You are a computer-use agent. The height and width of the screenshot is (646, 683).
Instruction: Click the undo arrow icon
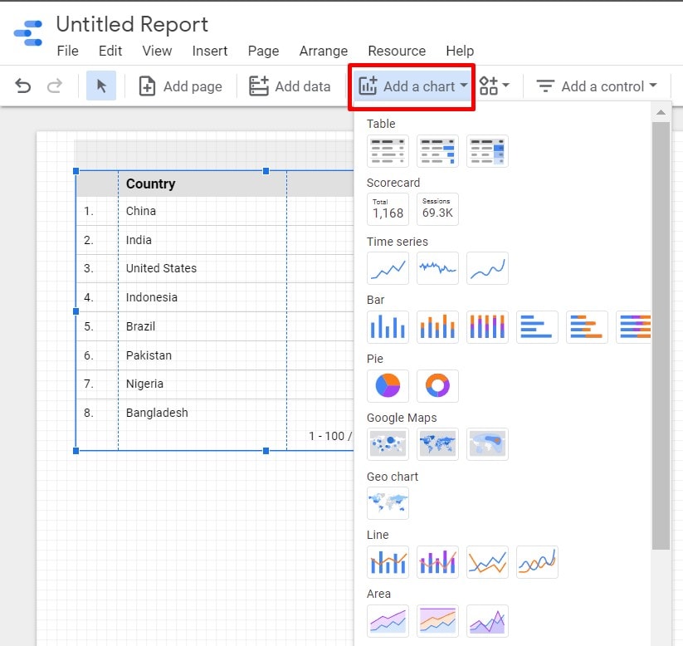(x=23, y=86)
